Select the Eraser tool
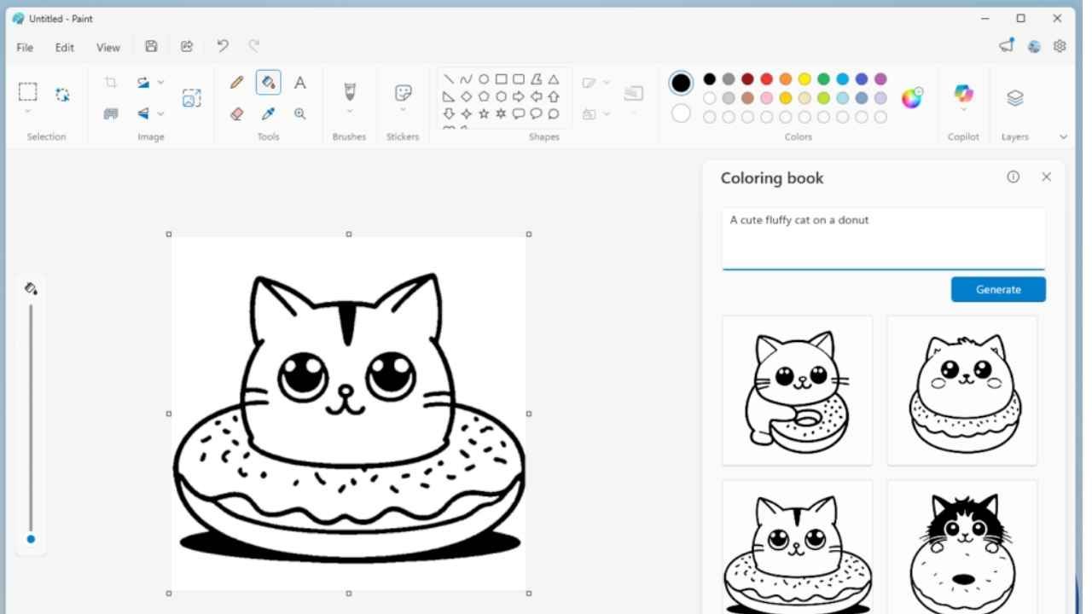Viewport: 1092px width, 614px height. pyautogui.click(x=236, y=113)
